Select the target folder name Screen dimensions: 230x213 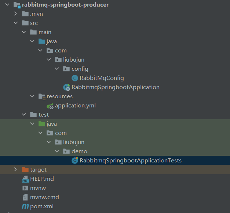[x=38, y=170]
